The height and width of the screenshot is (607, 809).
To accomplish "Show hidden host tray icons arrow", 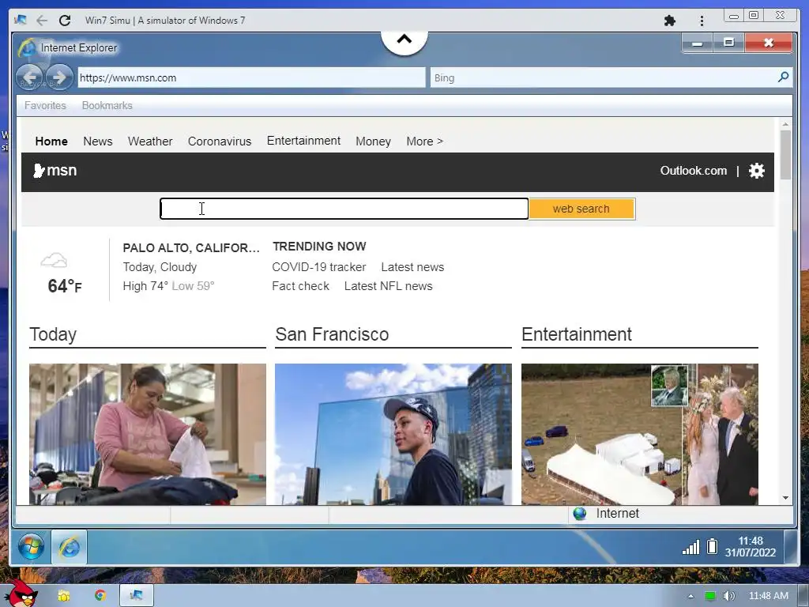I will point(690,596).
